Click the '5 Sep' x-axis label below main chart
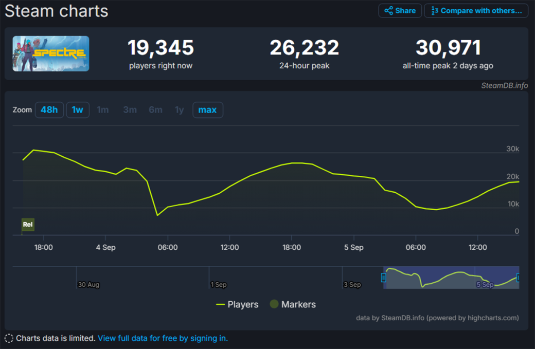The image size is (535, 349). pyautogui.click(x=354, y=247)
